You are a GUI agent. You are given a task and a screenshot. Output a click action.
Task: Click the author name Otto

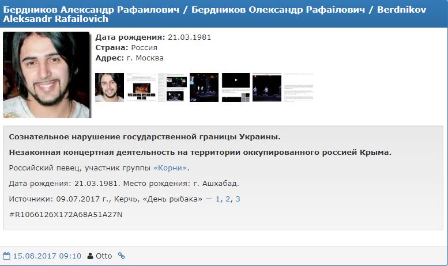tap(104, 256)
